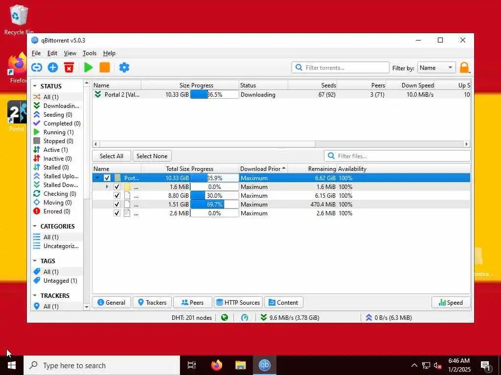Switch to the Trackers tab
Screen dimensions: 501x375
pos(152,302)
